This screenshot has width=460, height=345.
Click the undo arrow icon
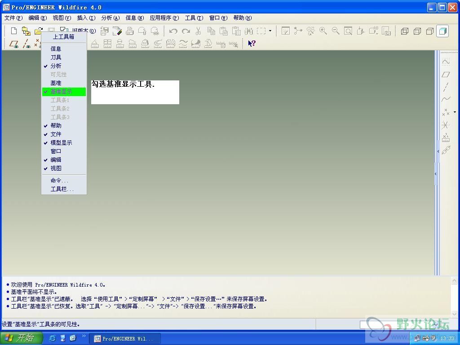173,31
